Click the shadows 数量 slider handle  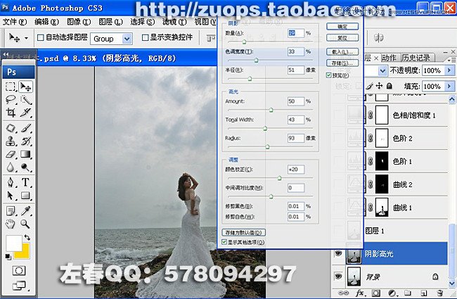(244, 42)
